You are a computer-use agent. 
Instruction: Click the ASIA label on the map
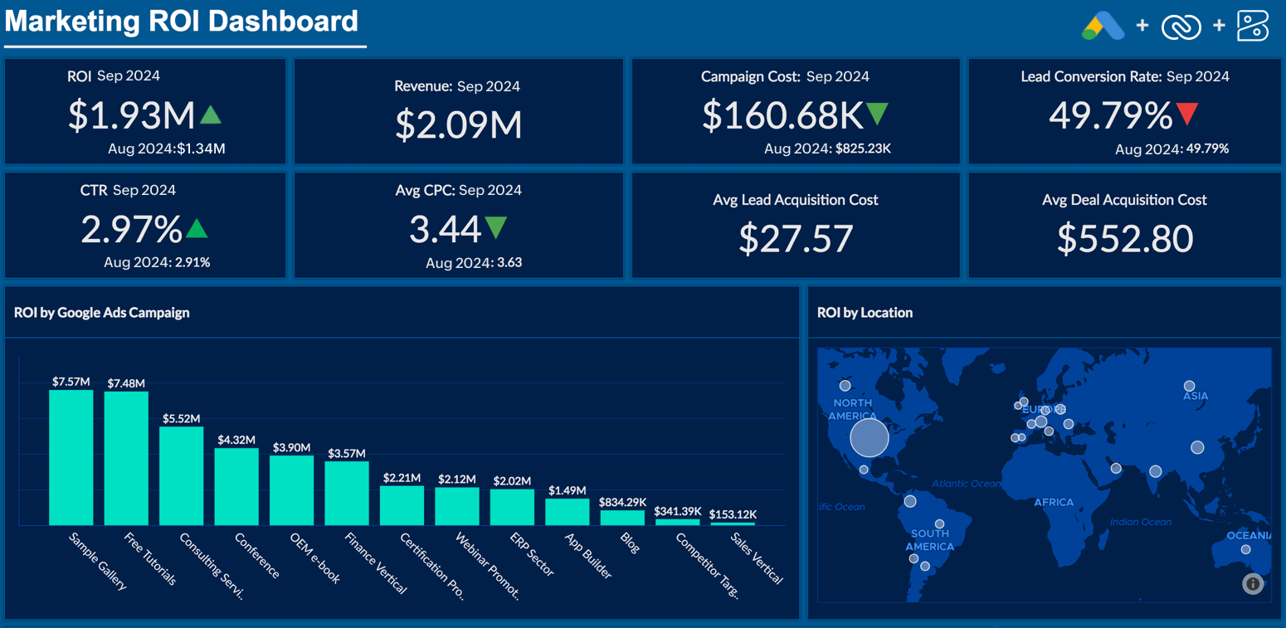point(1196,397)
